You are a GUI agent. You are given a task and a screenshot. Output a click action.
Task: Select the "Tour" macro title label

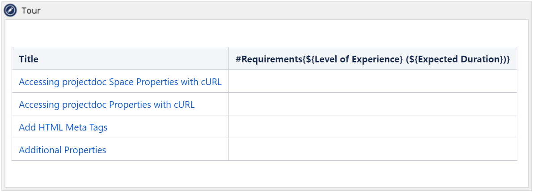point(31,11)
